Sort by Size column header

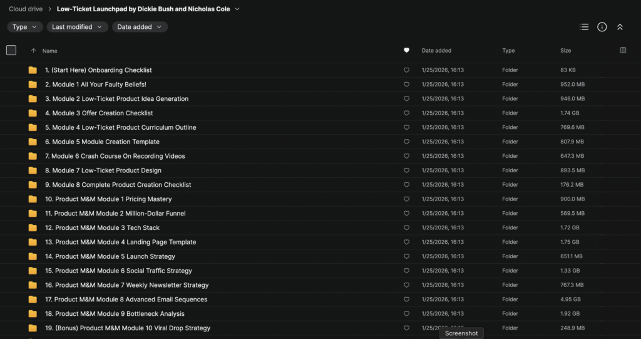point(565,51)
